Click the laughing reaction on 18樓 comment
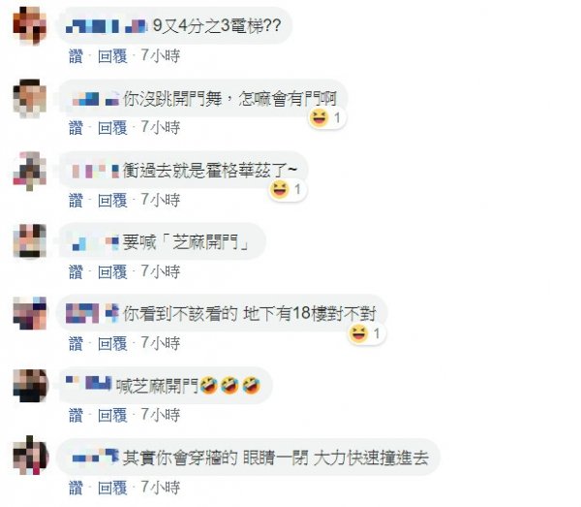Viewport: 581px width, 507px height. click(366, 333)
